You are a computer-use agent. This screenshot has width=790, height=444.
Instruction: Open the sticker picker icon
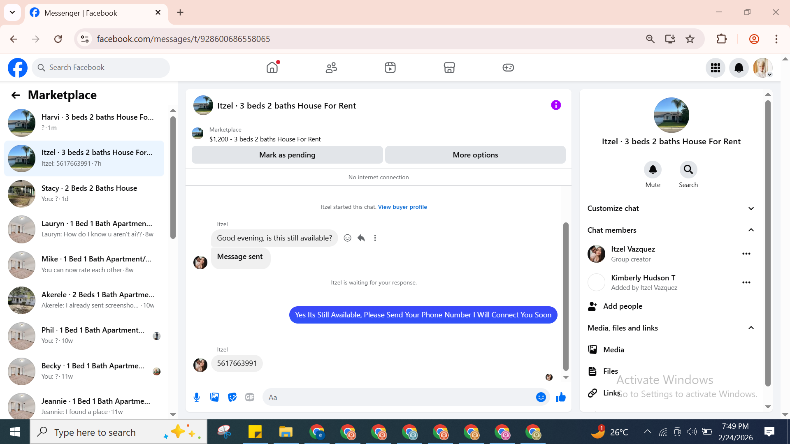click(232, 397)
